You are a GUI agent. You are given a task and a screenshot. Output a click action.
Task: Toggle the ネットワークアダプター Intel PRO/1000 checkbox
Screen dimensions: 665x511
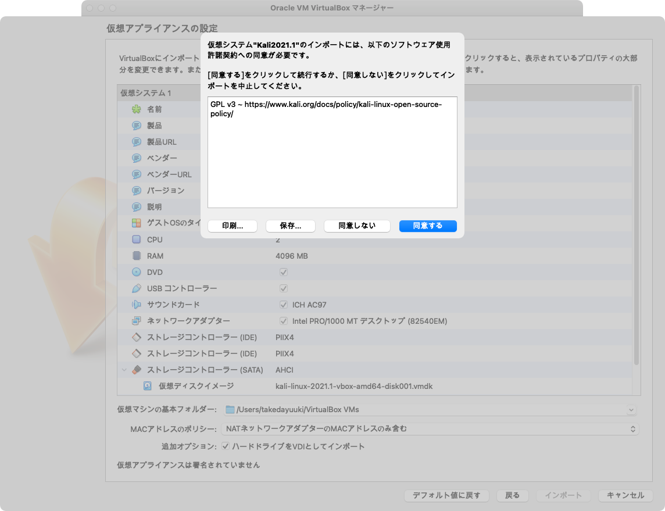(x=284, y=321)
